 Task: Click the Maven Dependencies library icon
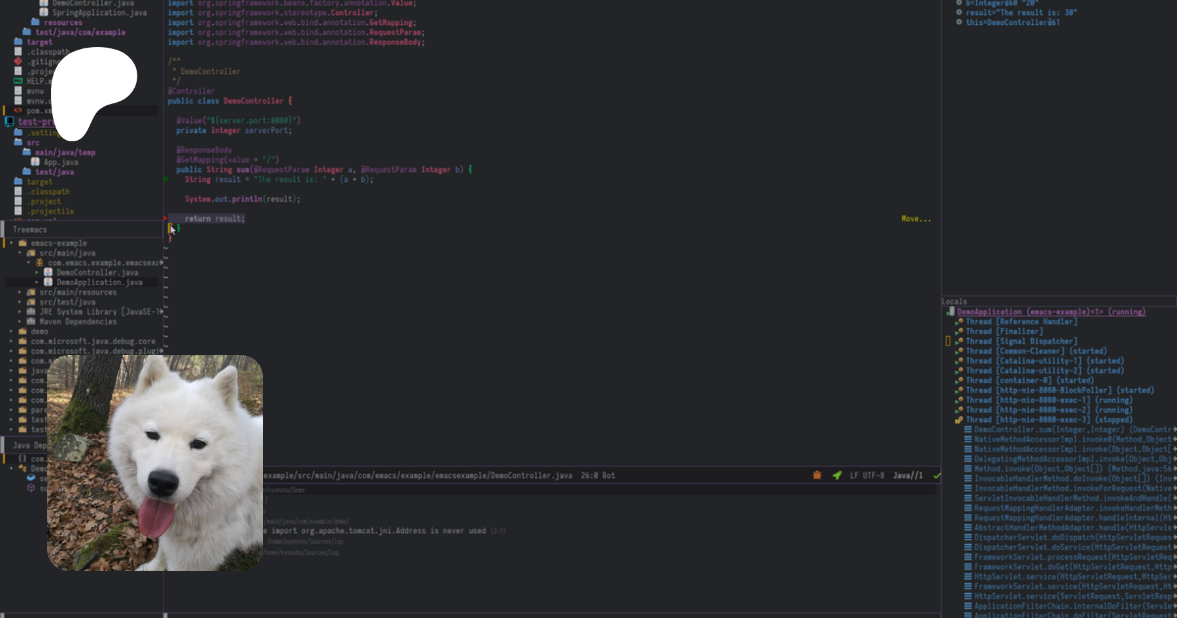[31, 322]
